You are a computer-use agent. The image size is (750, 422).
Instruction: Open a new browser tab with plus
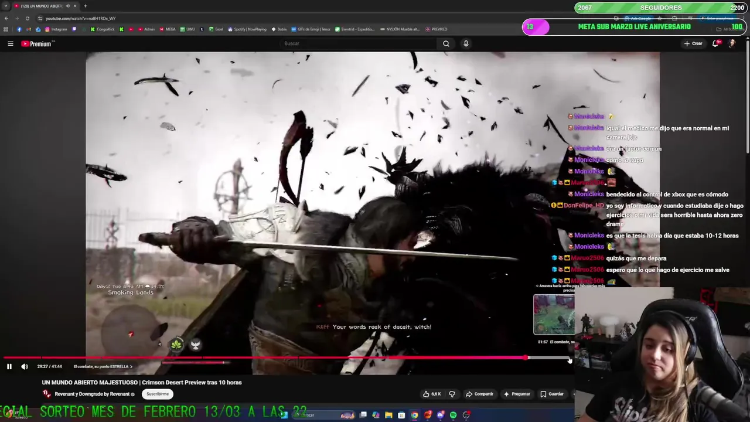[x=85, y=6]
